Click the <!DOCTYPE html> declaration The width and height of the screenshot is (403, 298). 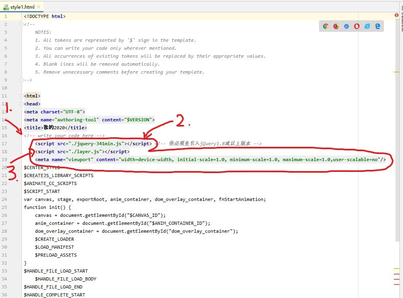45,16
